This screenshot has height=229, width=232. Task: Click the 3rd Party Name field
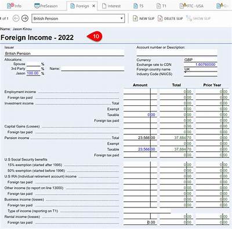(x=93, y=69)
